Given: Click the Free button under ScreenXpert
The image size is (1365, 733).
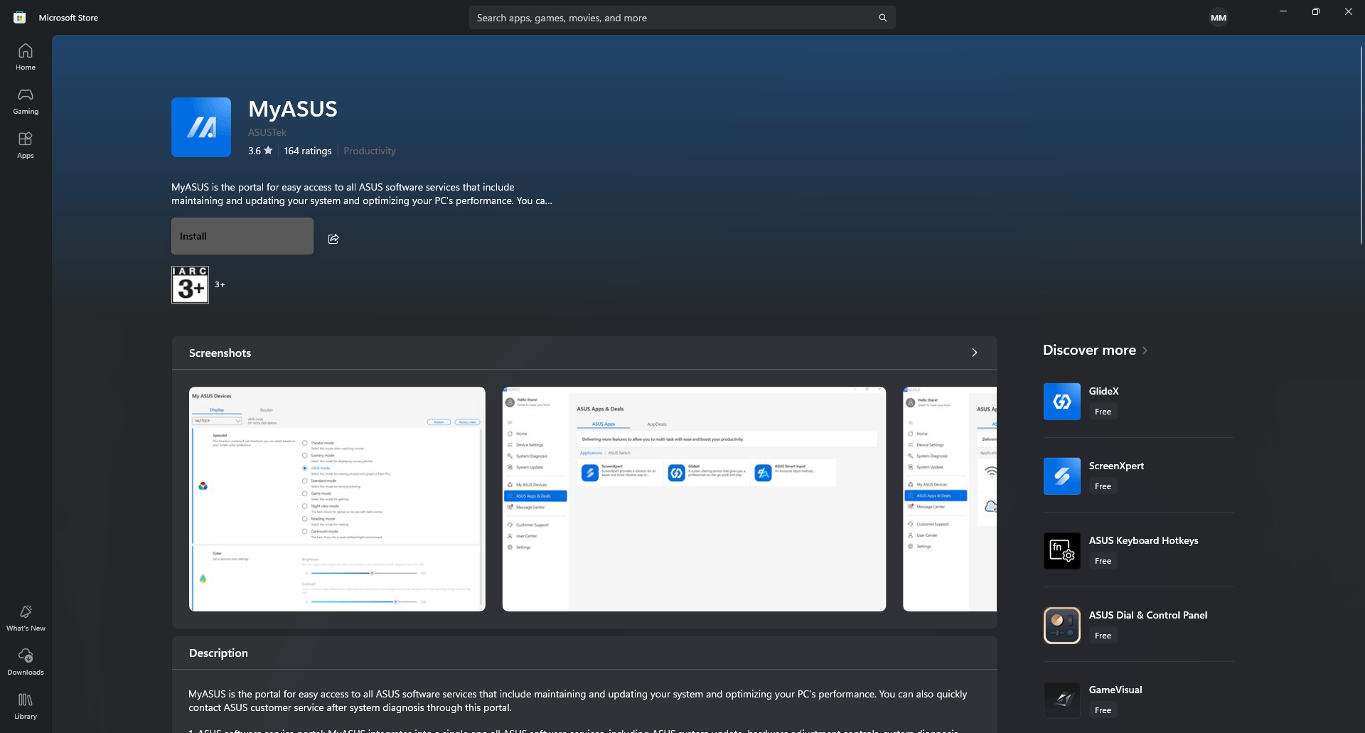Looking at the screenshot, I should 1103,486.
